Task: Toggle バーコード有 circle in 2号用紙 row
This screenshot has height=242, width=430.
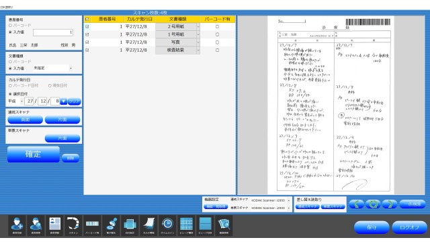Action: tap(217, 27)
